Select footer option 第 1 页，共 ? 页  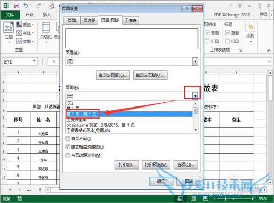(x=129, y=114)
